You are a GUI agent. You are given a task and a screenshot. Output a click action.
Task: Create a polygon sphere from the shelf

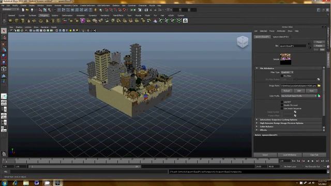(10, 21)
